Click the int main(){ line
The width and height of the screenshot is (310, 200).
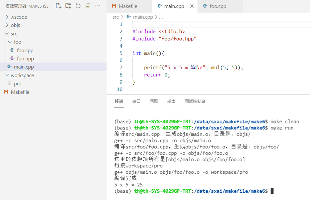(148, 53)
